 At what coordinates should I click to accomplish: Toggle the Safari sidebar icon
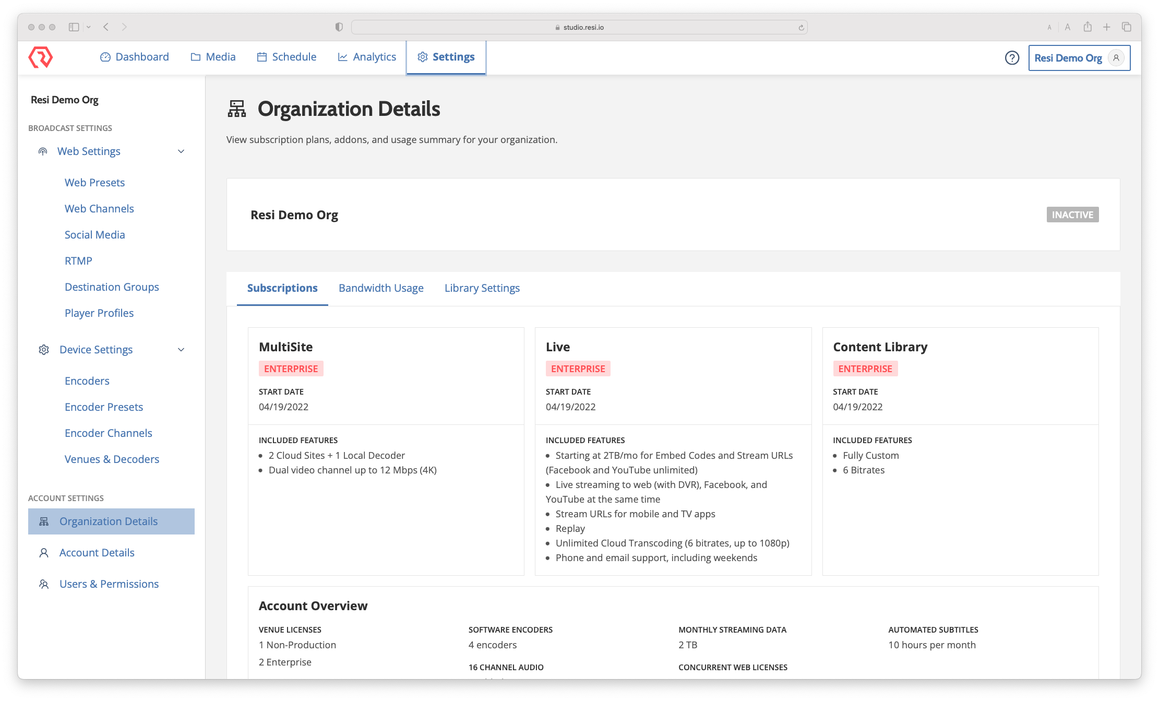coord(74,27)
